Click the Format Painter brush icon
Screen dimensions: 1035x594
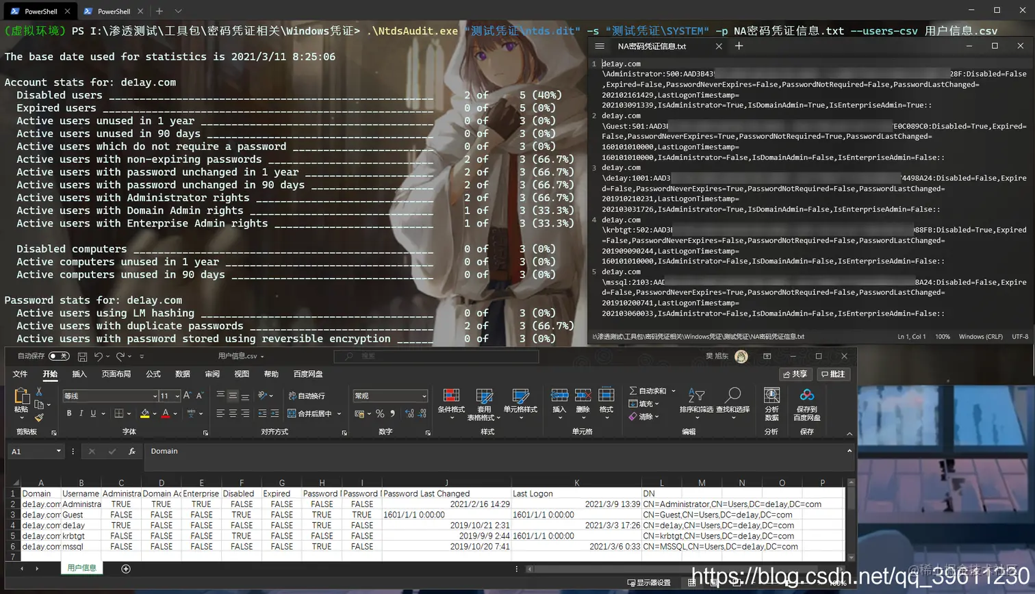pyautogui.click(x=39, y=417)
